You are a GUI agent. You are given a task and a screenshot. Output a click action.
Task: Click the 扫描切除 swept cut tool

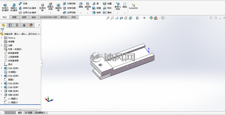click(69, 4)
